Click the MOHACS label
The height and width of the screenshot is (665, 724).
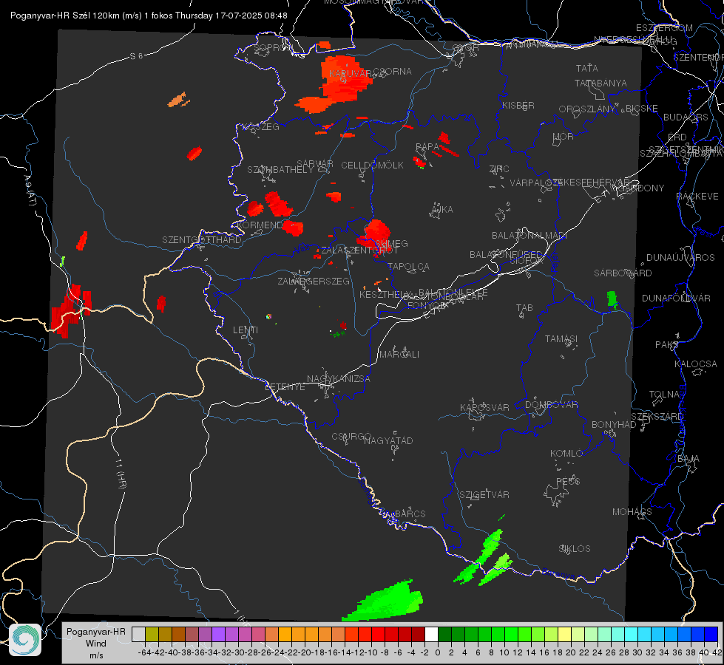point(632,512)
